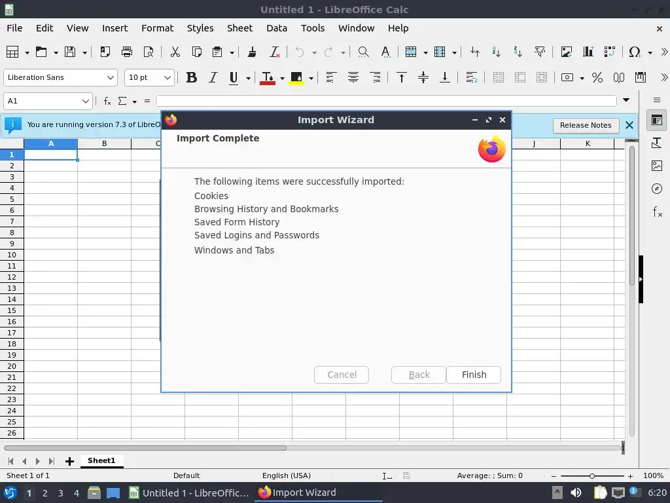Expand the formula bar arrow
Image resolution: width=670 pixels, height=503 pixels.
(626, 100)
